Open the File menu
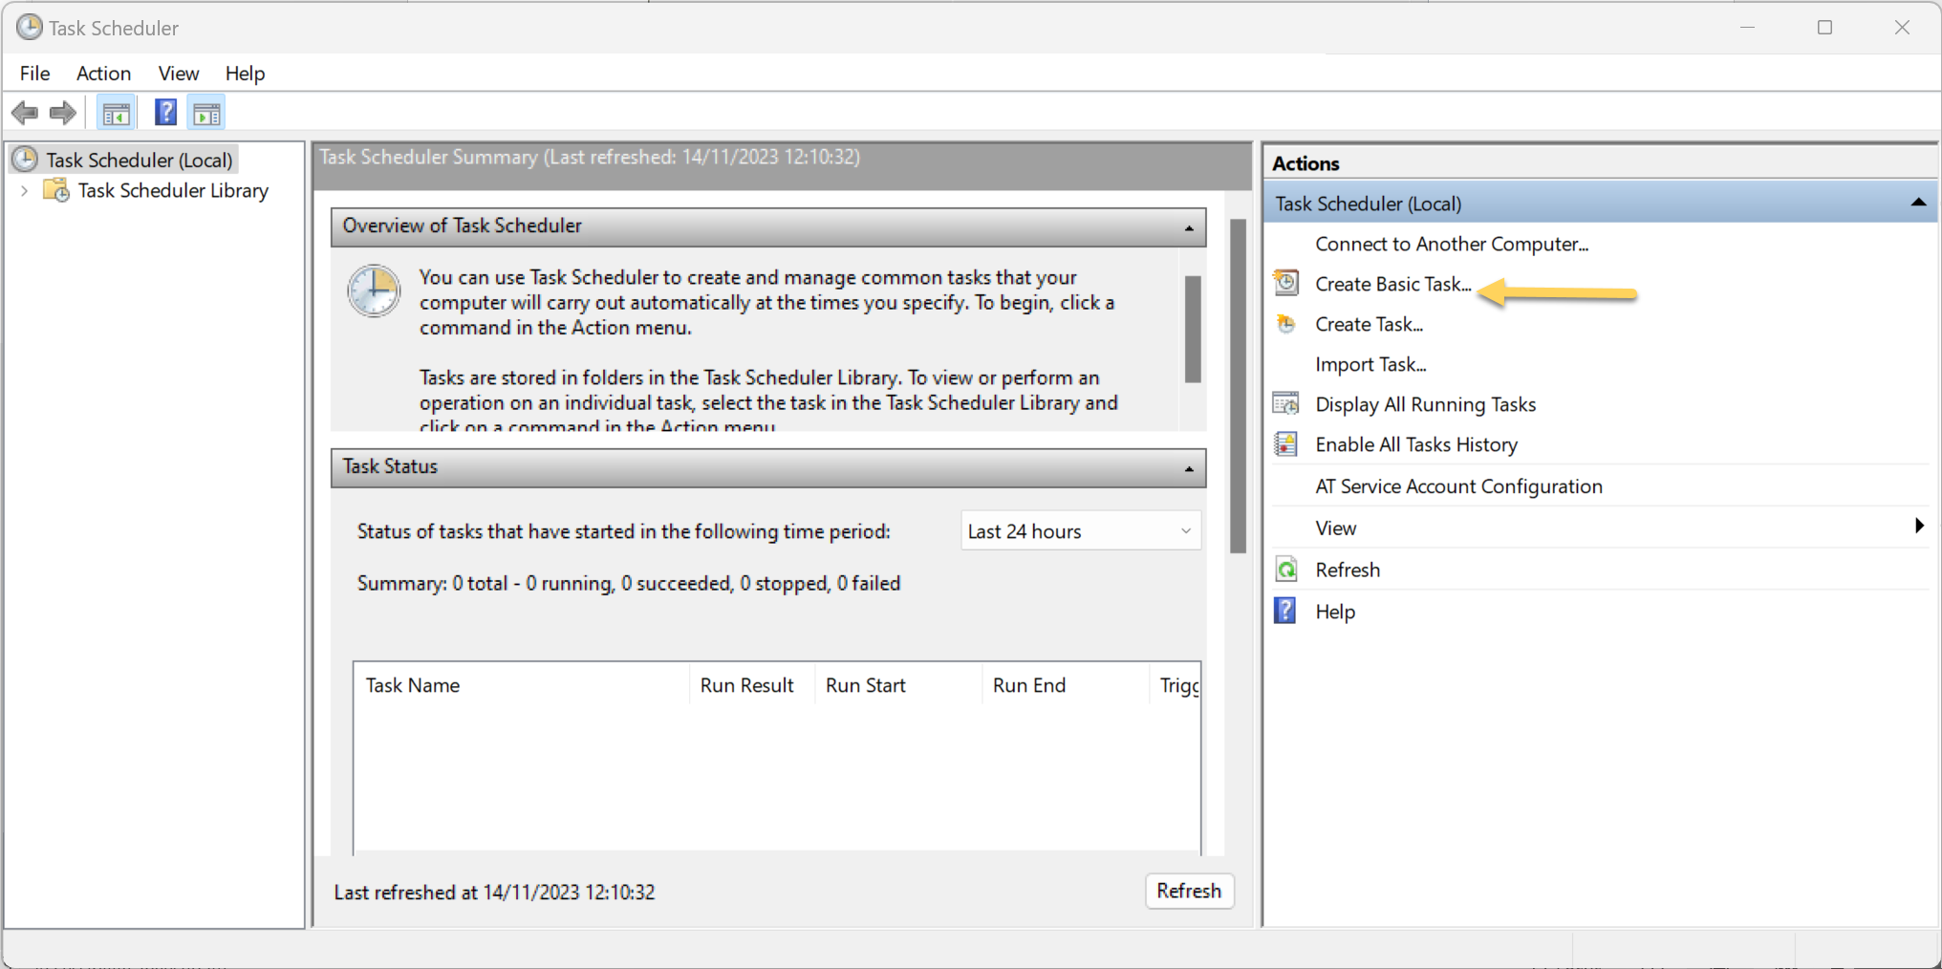This screenshot has width=1942, height=969. (x=35, y=74)
